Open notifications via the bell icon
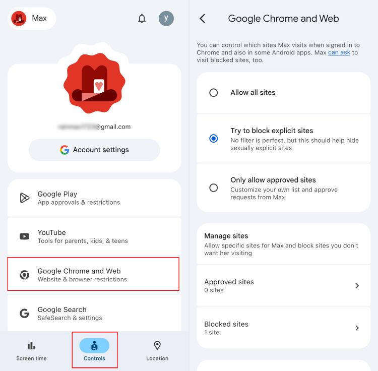Viewport: 378px width, 371px height. 142,18
